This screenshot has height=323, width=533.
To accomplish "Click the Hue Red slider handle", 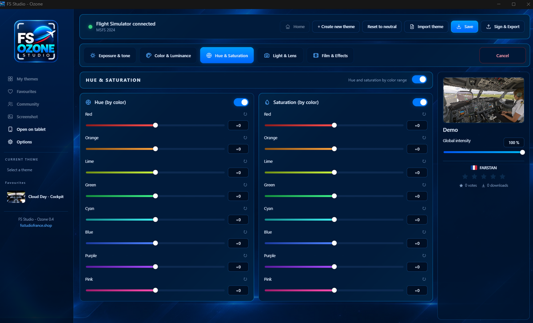I will (x=155, y=125).
